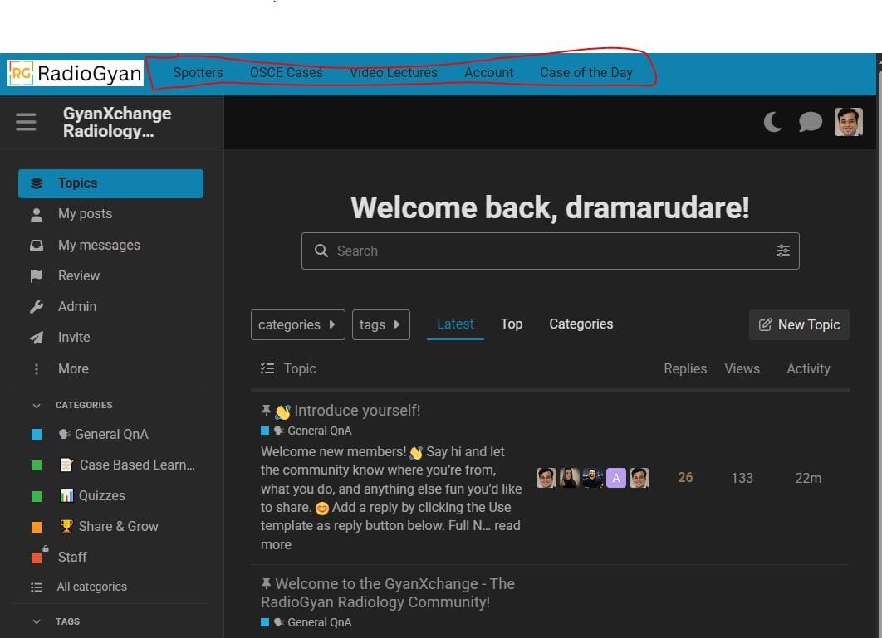This screenshot has height=638, width=882.
Task: Toggle bulk select icon beside Topic header
Action: pos(267,368)
